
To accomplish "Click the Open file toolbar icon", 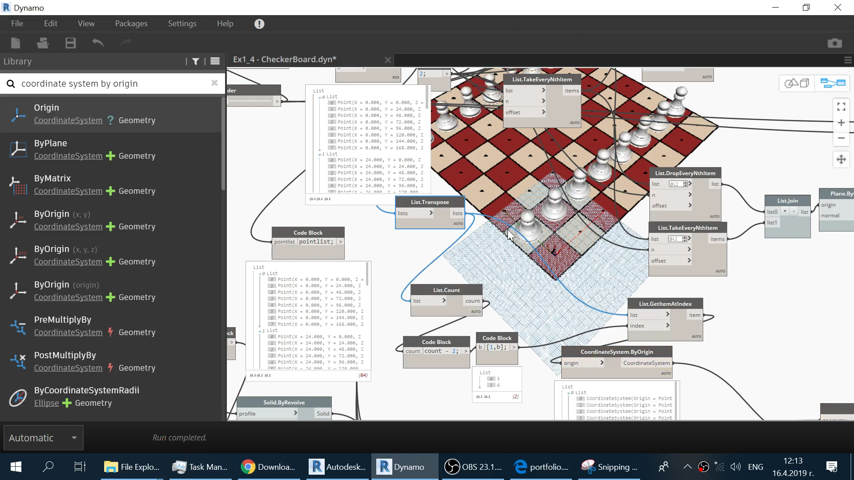I will click(43, 43).
